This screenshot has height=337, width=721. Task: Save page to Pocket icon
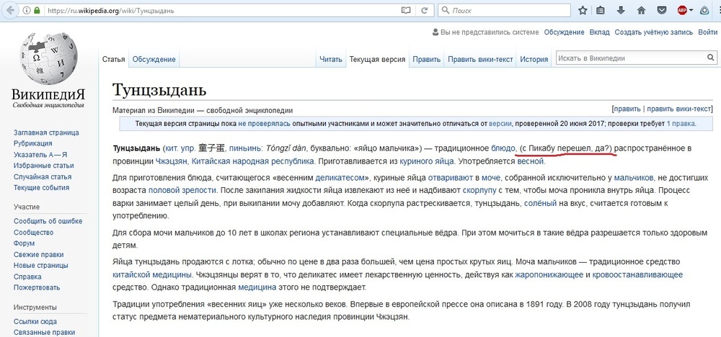[661, 10]
